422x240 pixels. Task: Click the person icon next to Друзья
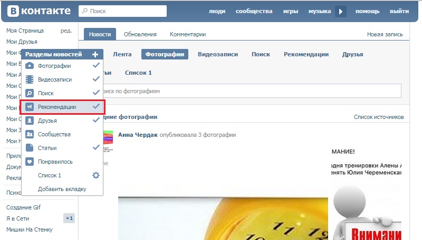(x=30, y=121)
